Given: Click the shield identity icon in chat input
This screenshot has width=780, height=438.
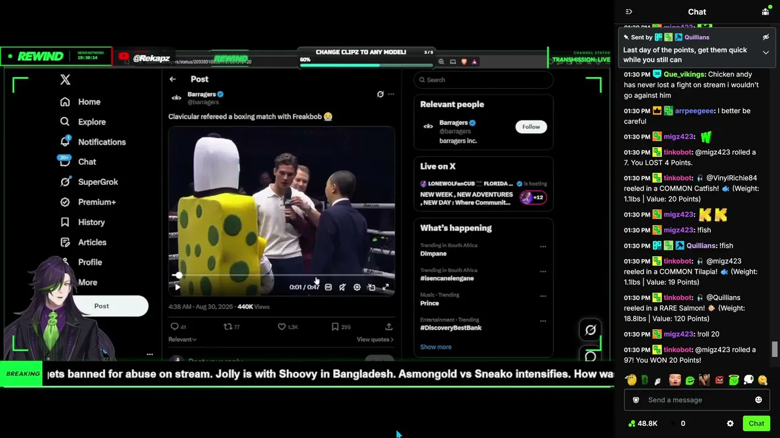Looking at the screenshot, I should [636, 400].
